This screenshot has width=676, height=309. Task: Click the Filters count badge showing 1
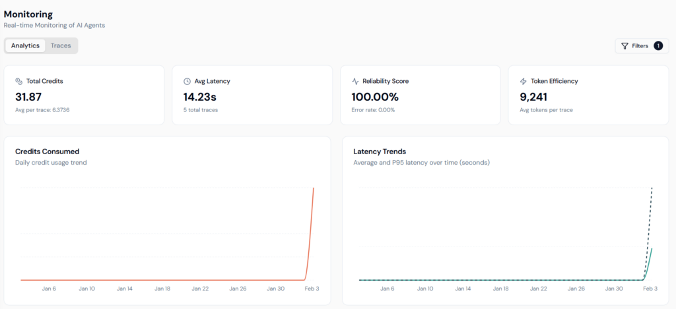pos(658,46)
